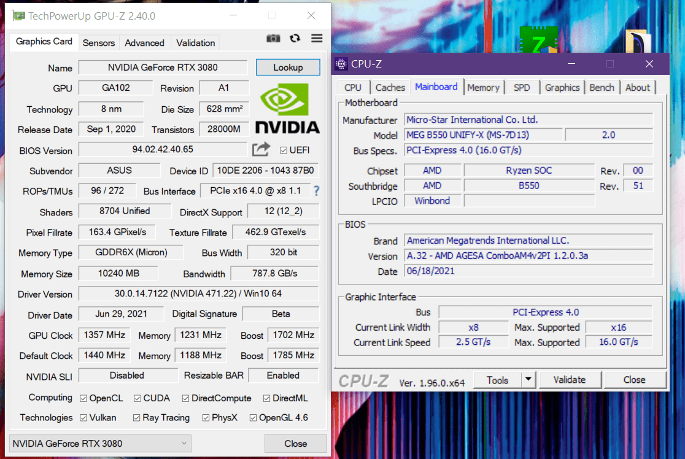Viewport: 685px width, 459px height.
Task: Select CPU-Z motherboard model text
Action: 468,135
